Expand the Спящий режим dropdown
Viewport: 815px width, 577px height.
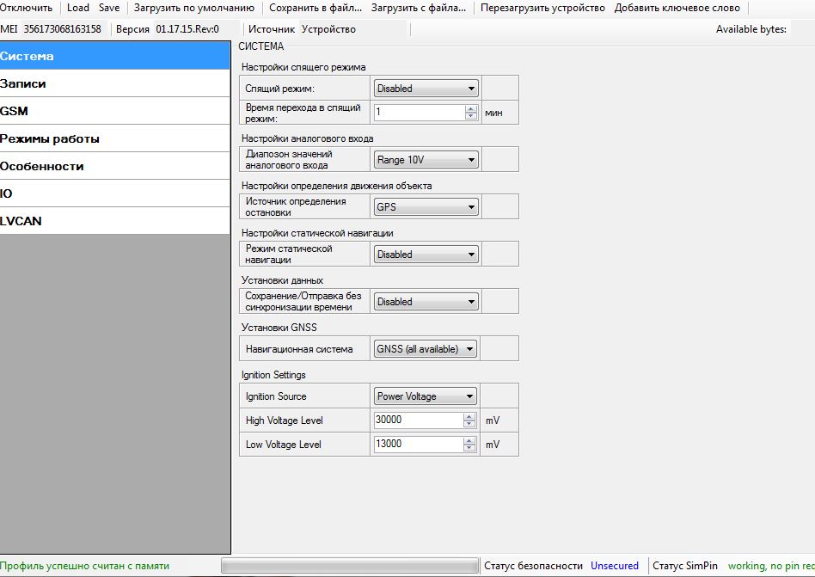(x=426, y=89)
